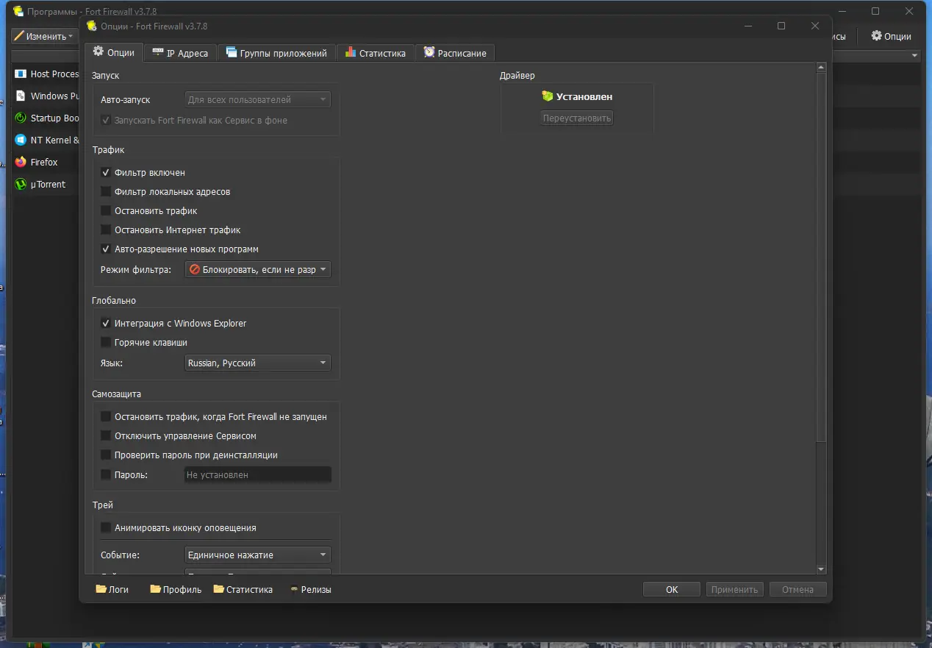
Task: Enable Остановить Интернет трафик checkbox
Action: (106, 229)
